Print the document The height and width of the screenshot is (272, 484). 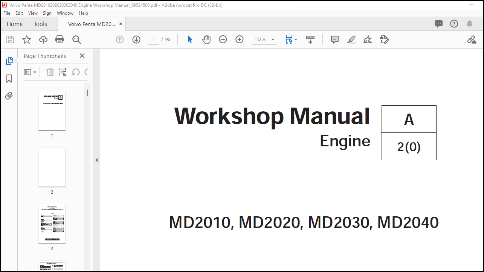coord(60,40)
